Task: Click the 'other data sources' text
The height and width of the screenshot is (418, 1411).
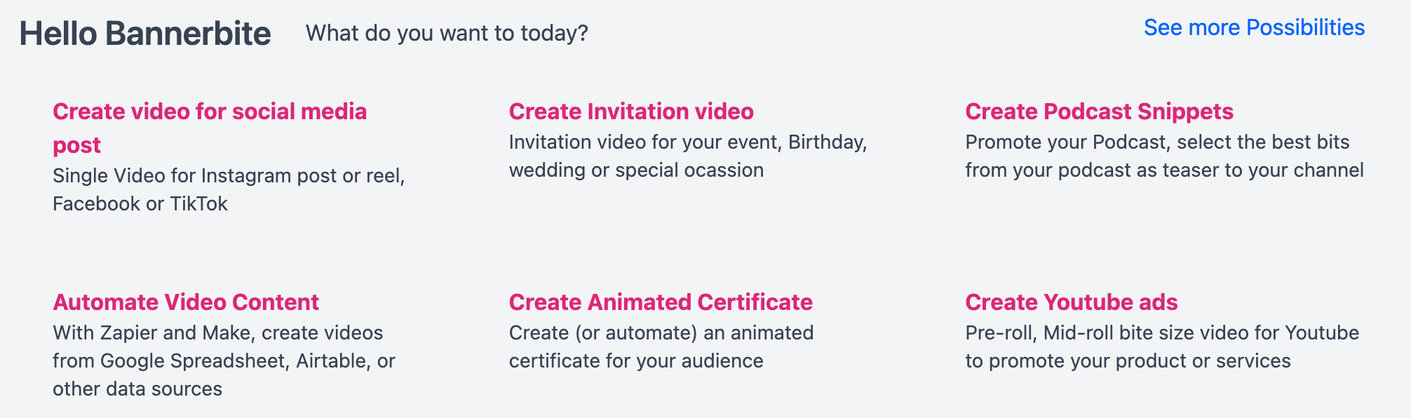Action: pos(137,389)
